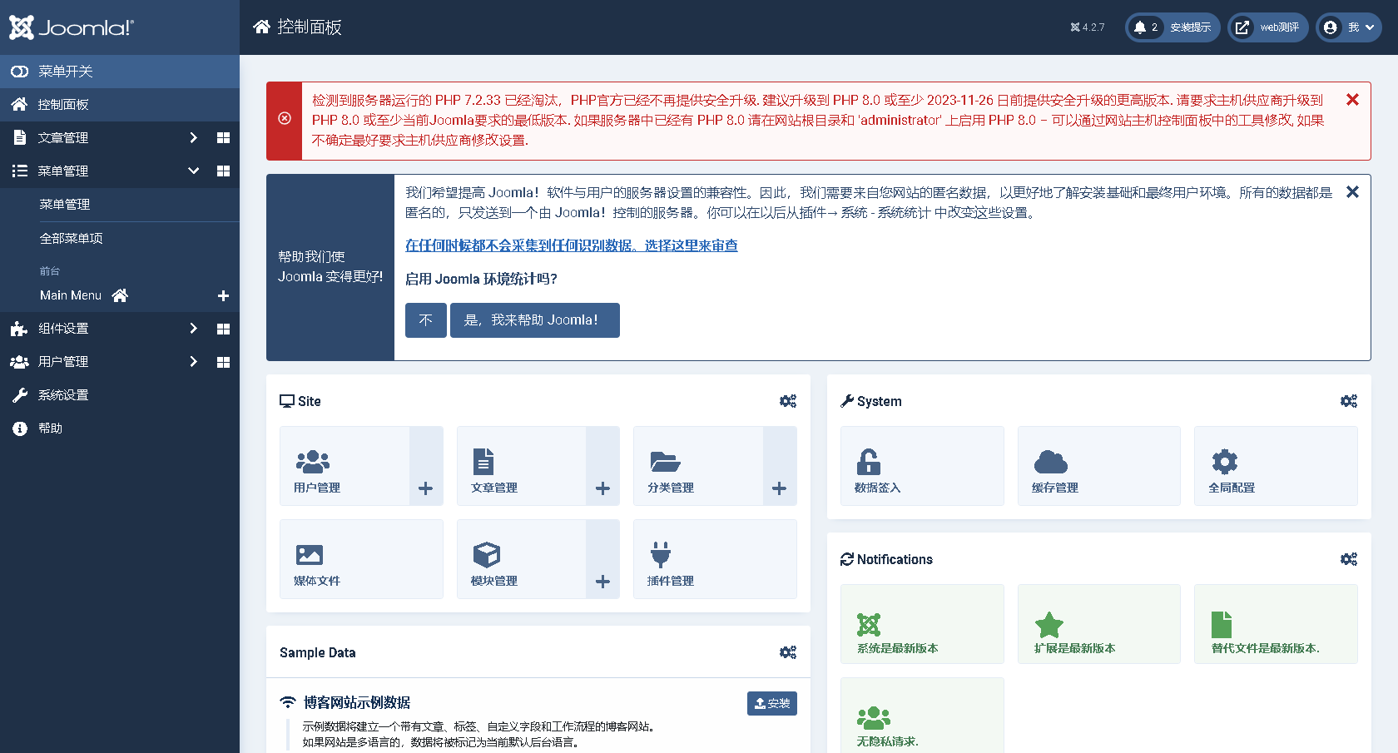Open the Notifications panel settings gear
This screenshot has height=753, width=1398.
[1349, 559]
